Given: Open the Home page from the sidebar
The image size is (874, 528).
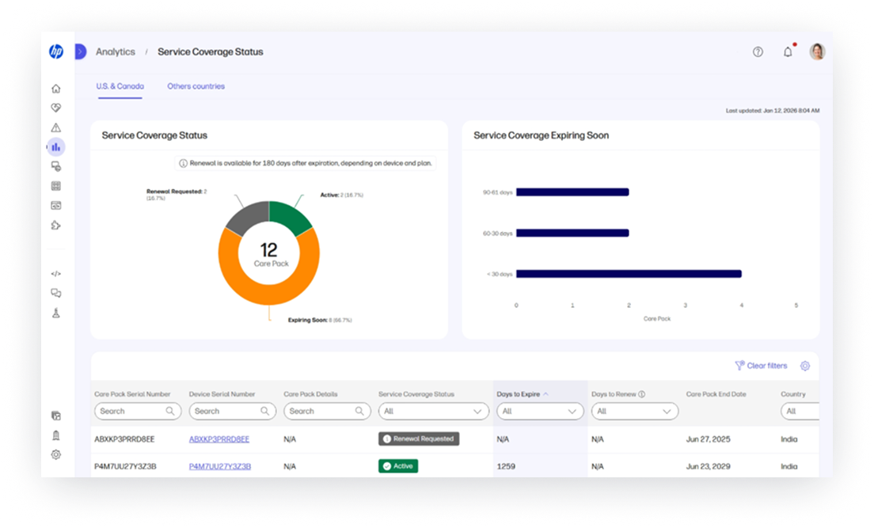Looking at the screenshot, I should point(55,88).
